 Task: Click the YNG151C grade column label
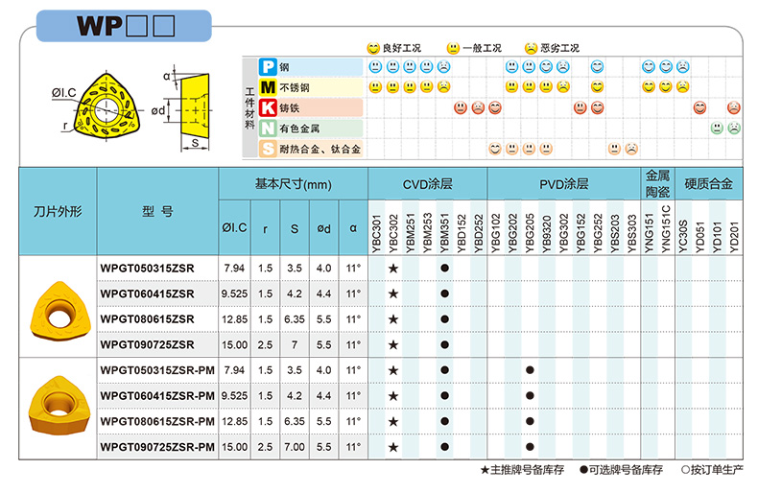(x=666, y=229)
